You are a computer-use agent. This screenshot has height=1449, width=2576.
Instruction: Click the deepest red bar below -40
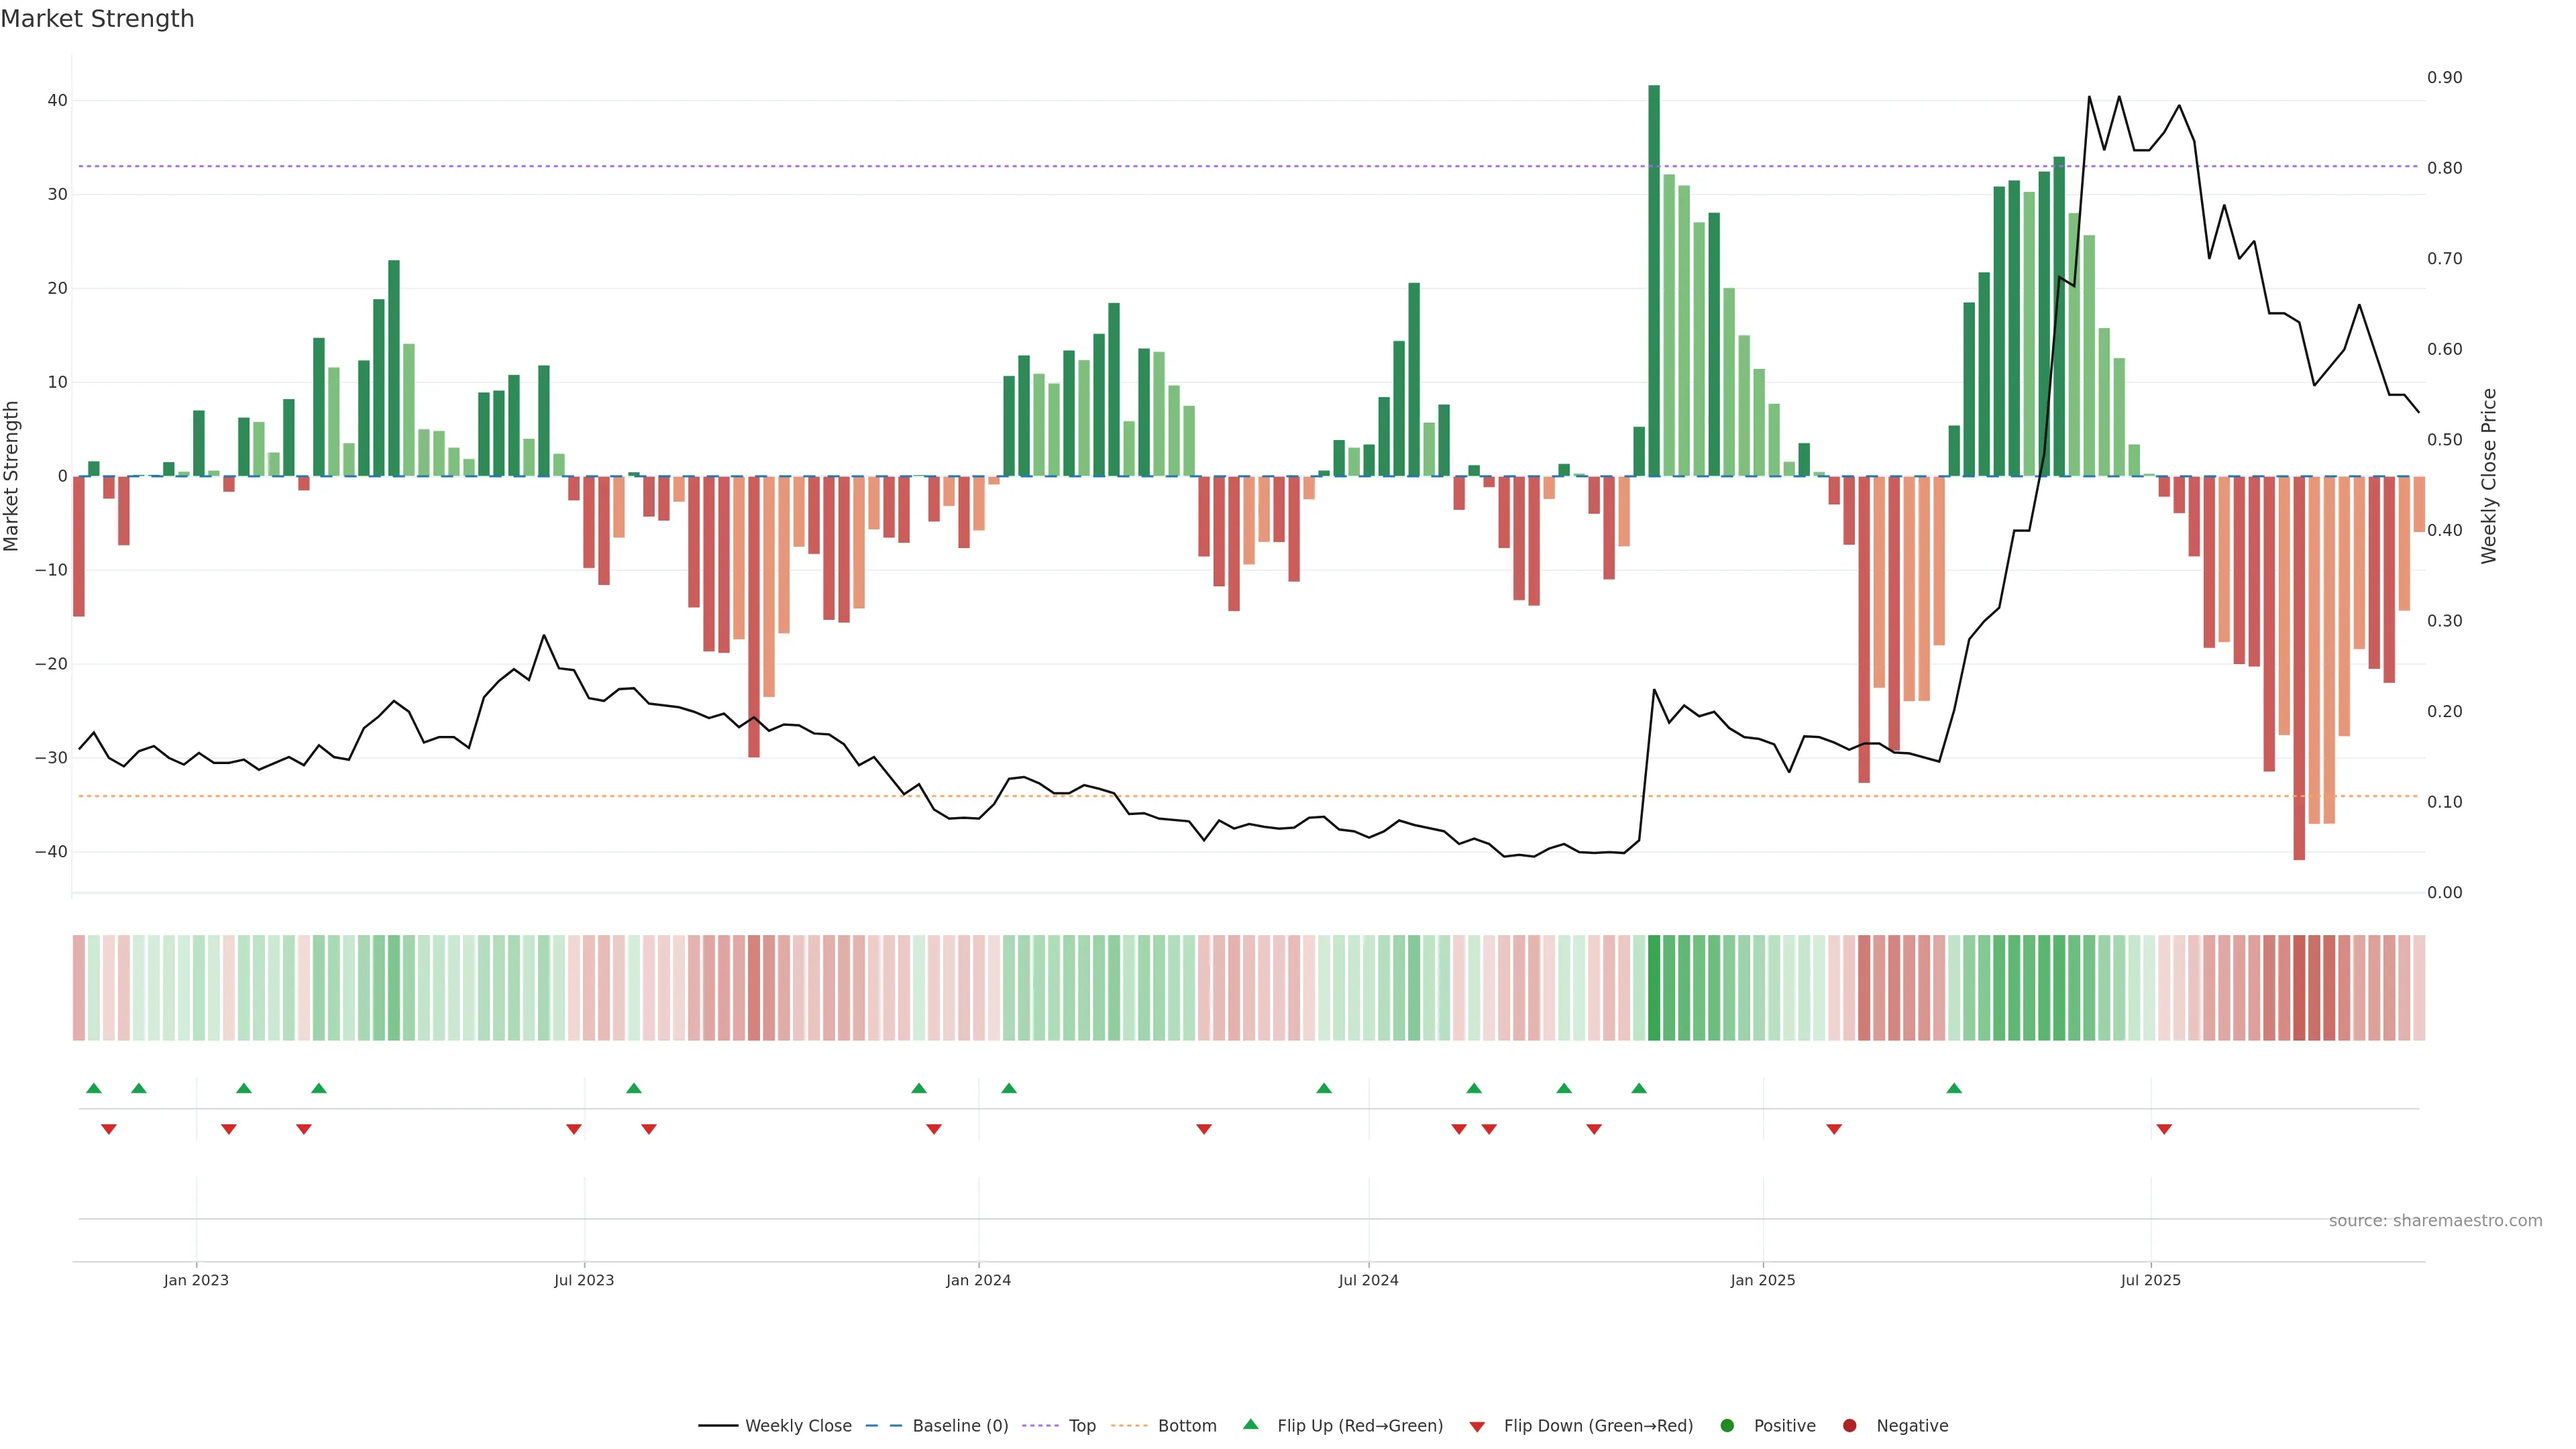click(x=2299, y=668)
